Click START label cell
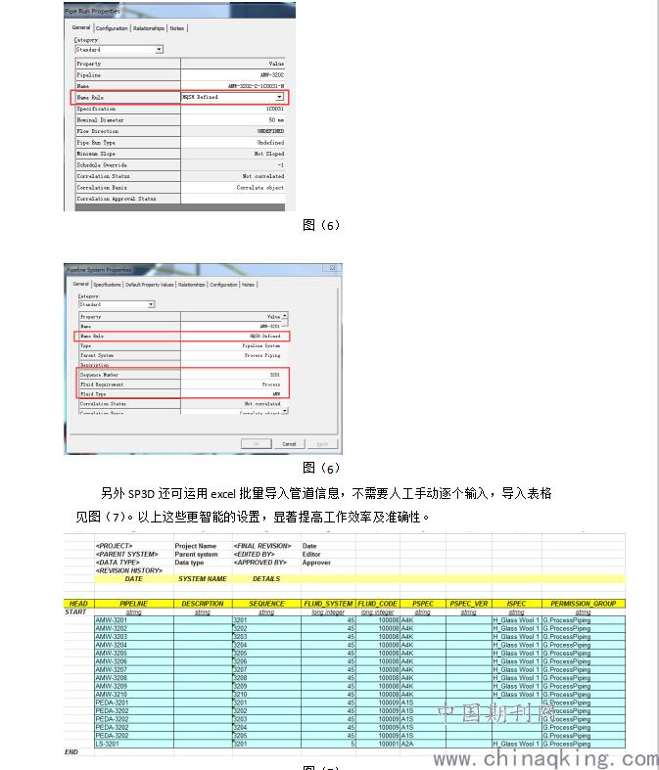The image size is (659, 770). [x=75, y=611]
